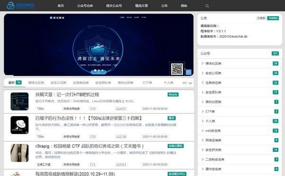Expand 个人类 in the 公众号 sidebar
285x176 pixels.
click(240, 121)
